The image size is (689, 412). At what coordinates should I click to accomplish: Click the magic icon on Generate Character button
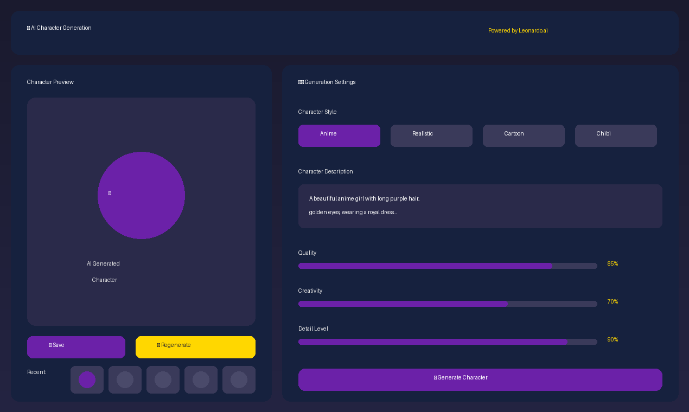pos(435,377)
